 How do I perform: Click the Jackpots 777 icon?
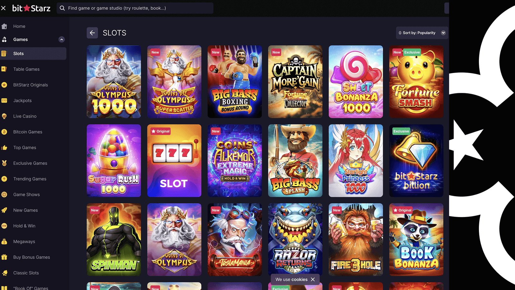[4, 101]
